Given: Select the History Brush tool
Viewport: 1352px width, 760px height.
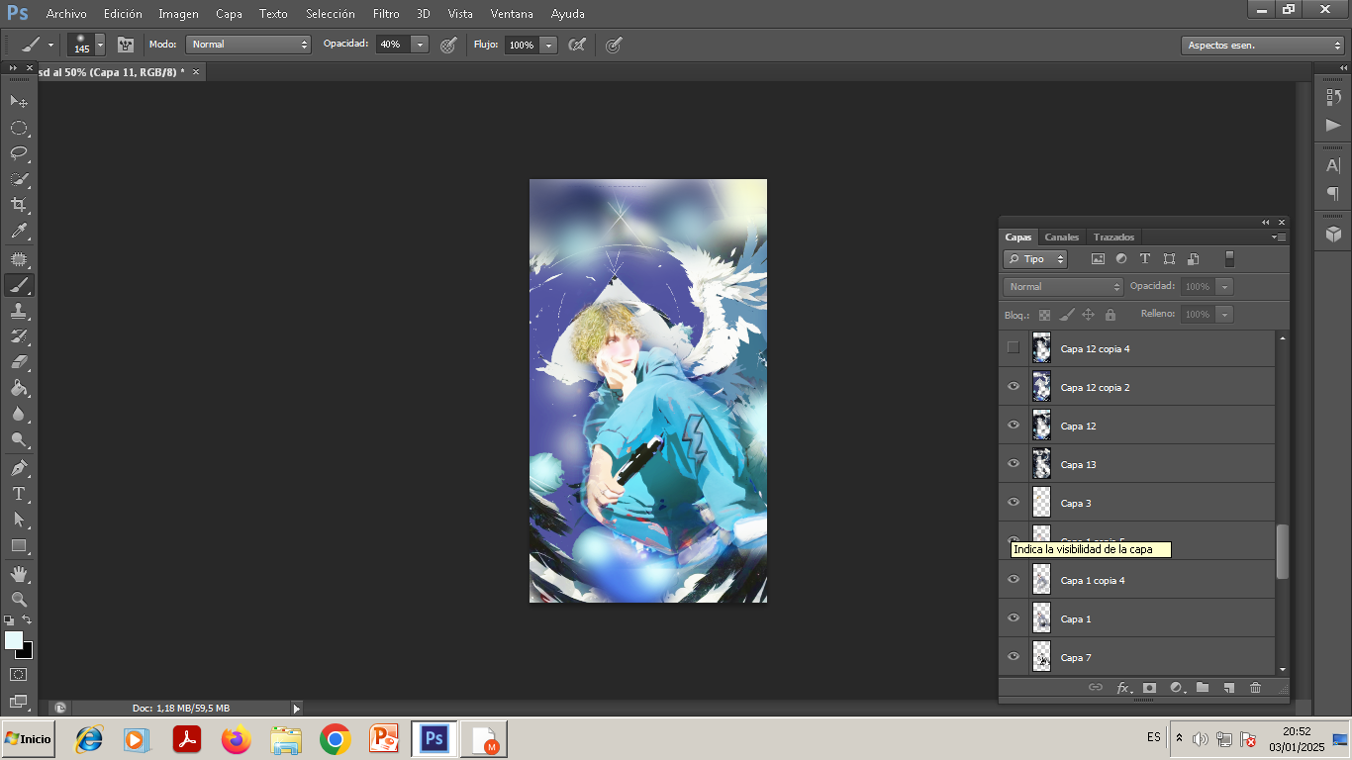Looking at the screenshot, I should pos(19,336).
